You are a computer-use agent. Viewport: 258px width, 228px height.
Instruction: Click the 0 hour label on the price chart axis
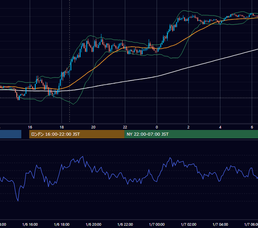pos(157,127)
